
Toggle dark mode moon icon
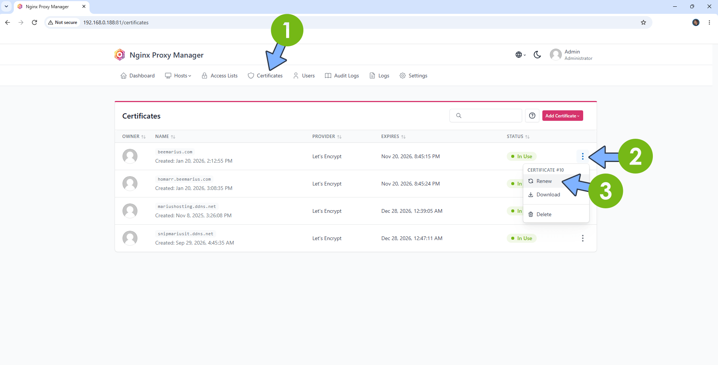(x=537, y=55)
